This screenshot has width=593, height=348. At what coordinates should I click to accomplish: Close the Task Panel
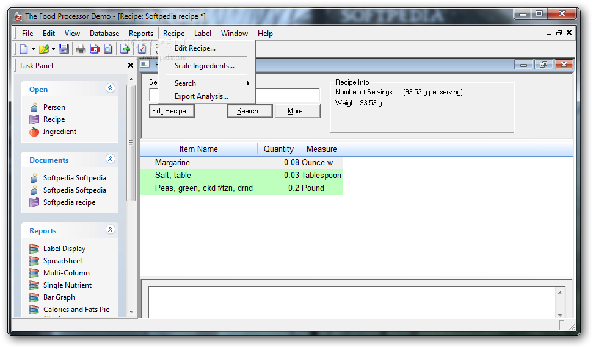[131, 65]
